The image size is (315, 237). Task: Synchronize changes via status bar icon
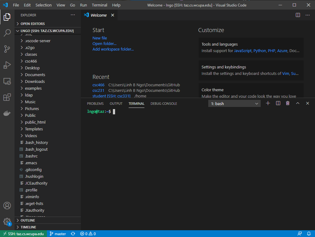(73, 234)
